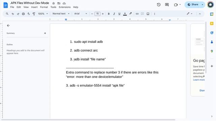Screen dimensions: 216x121
Task: Toggle bold formatting
Action: pyautogui.click(x=109, y=14)
